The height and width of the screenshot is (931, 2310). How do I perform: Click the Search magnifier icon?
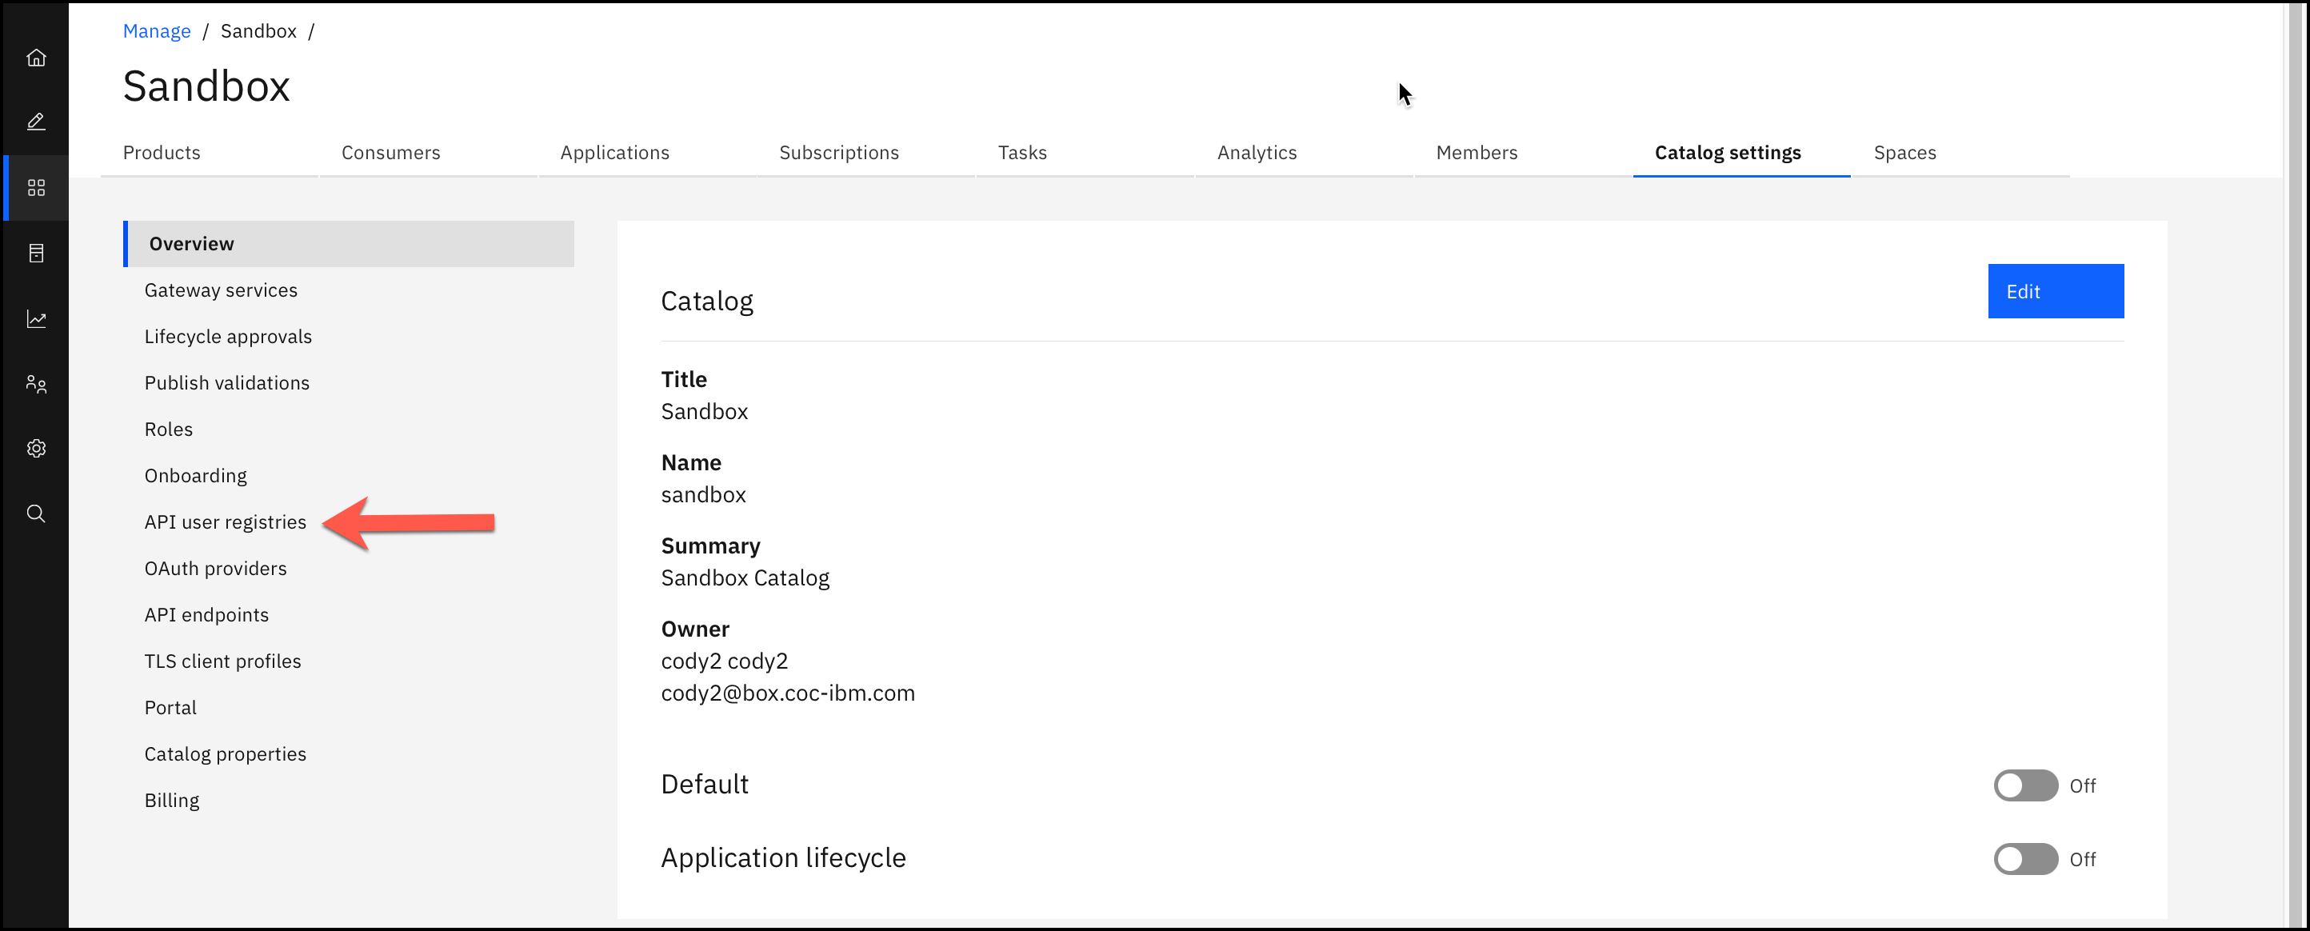[x=36, y=514]
